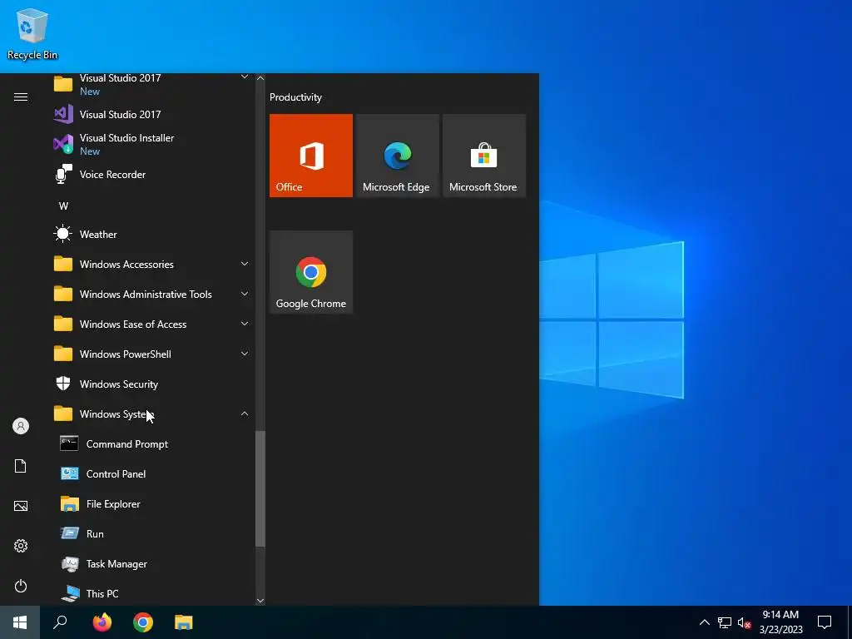Launch the Google Chrome tile
Screen dimensions: 852x639
pyautogui.click(x=311, y=272)
